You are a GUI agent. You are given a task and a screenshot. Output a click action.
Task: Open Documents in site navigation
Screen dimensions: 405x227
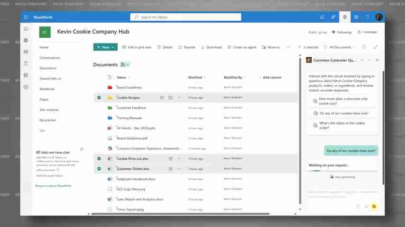(48, 68)
